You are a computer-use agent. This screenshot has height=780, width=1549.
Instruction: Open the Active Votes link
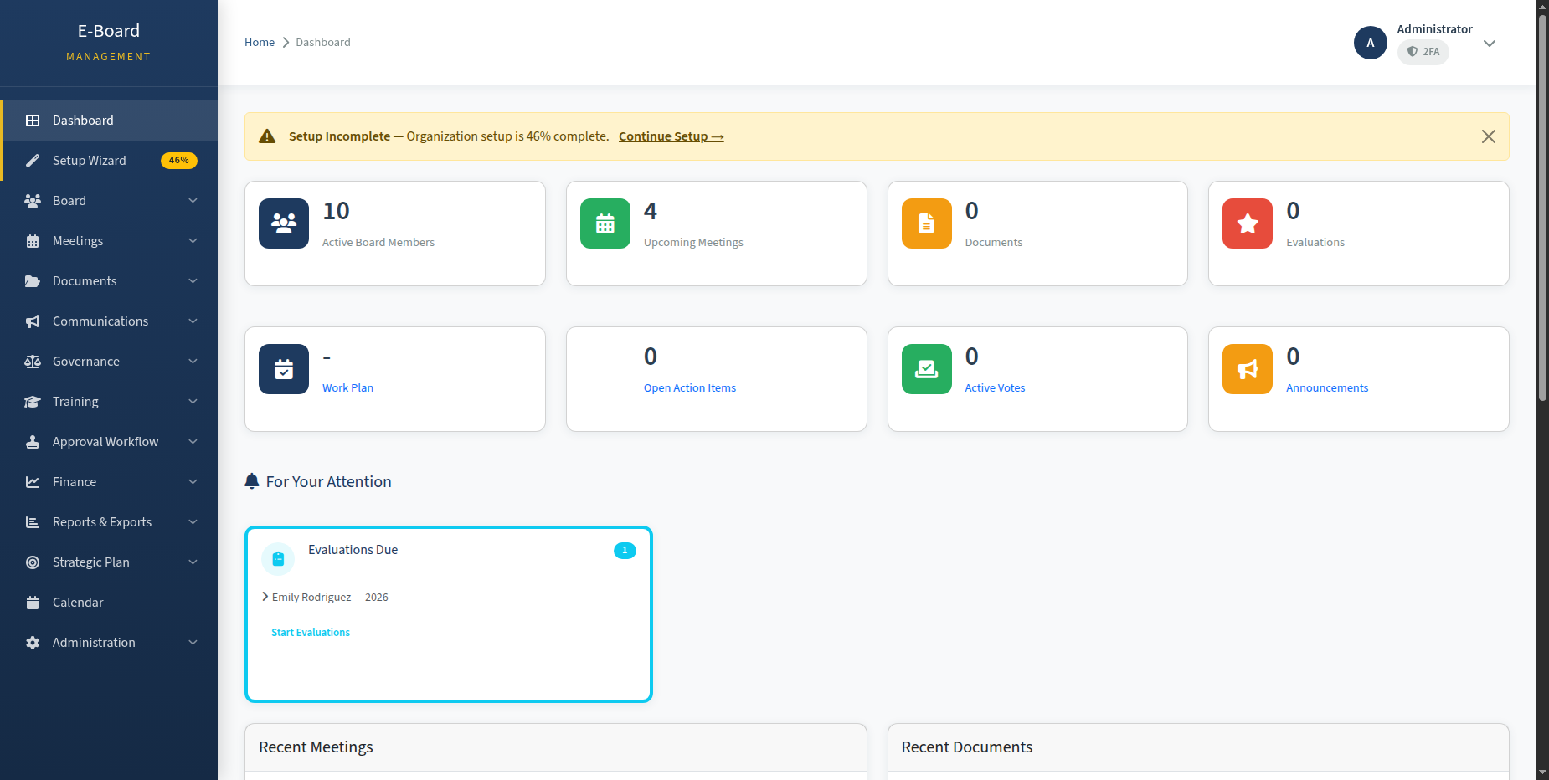click(x=995, y=387)
